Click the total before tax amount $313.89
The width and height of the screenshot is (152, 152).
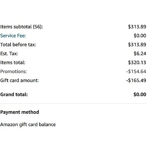[137, 45]
